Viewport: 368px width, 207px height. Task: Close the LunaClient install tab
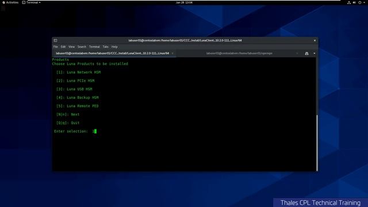(172, 53)
